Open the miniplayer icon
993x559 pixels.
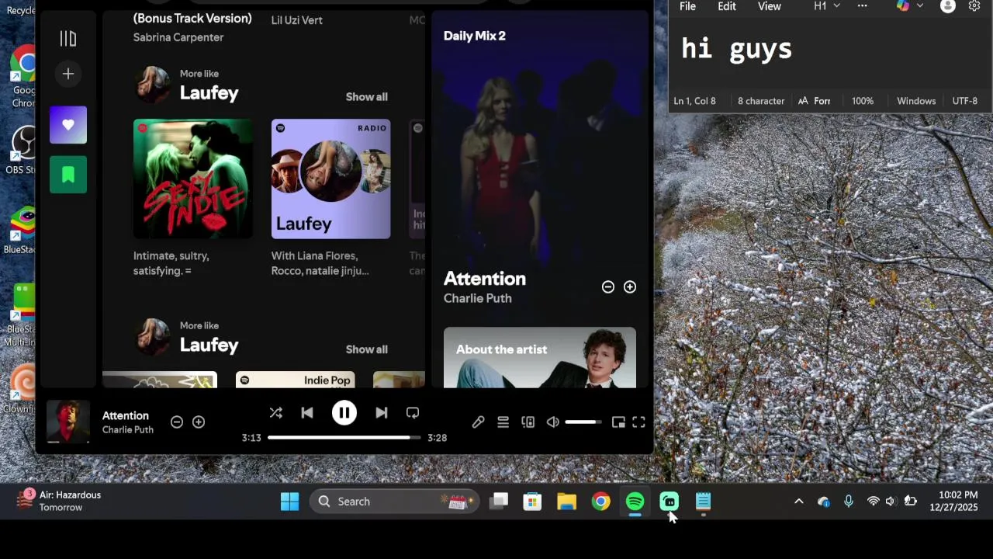618,422
